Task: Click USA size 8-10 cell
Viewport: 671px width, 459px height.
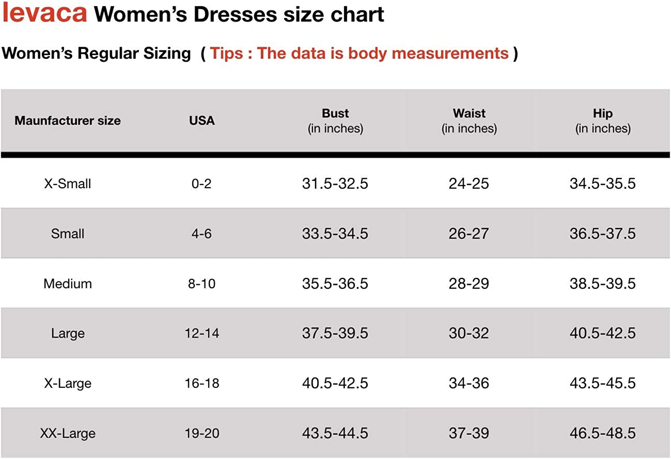Action: pyautogui.click(x=201, y=284)
